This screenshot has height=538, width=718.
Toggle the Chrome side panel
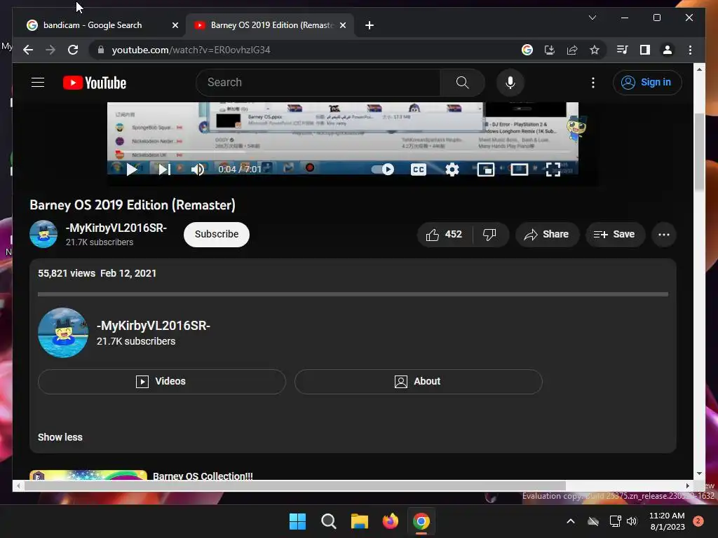pyautogui.click(x=645, y=50)
